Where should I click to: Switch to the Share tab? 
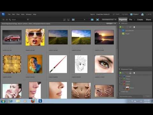[x=149, y=19]
